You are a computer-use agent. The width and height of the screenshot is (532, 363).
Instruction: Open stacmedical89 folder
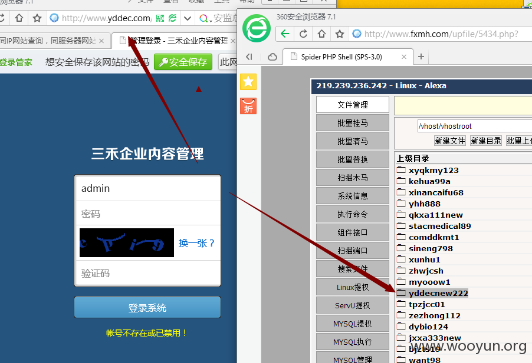coord(440,226)
